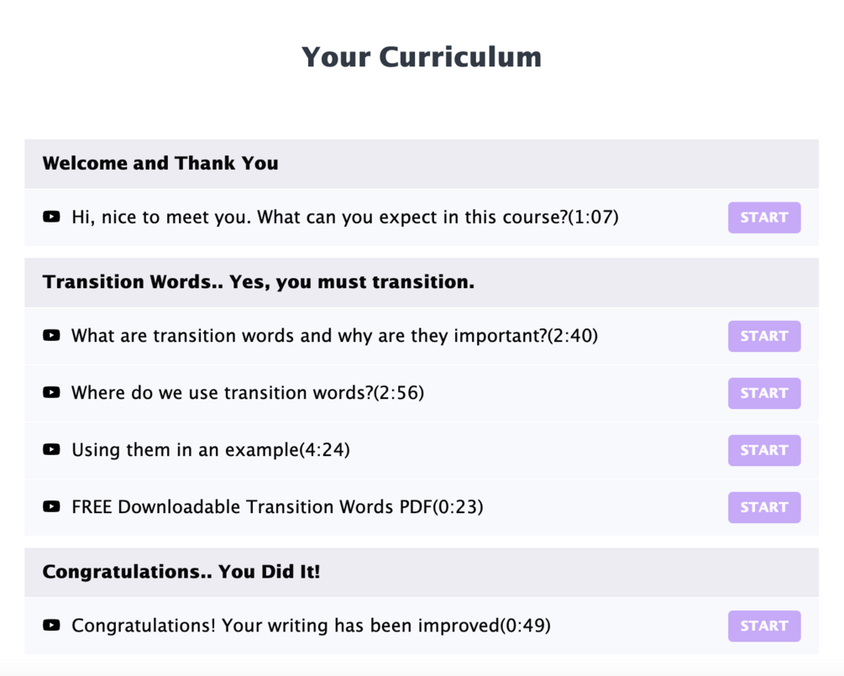This screenshot has height=676, width=844.
Task: Click the video icon beside 'Hi, nice to meet you'
Action: click(51, 217)
